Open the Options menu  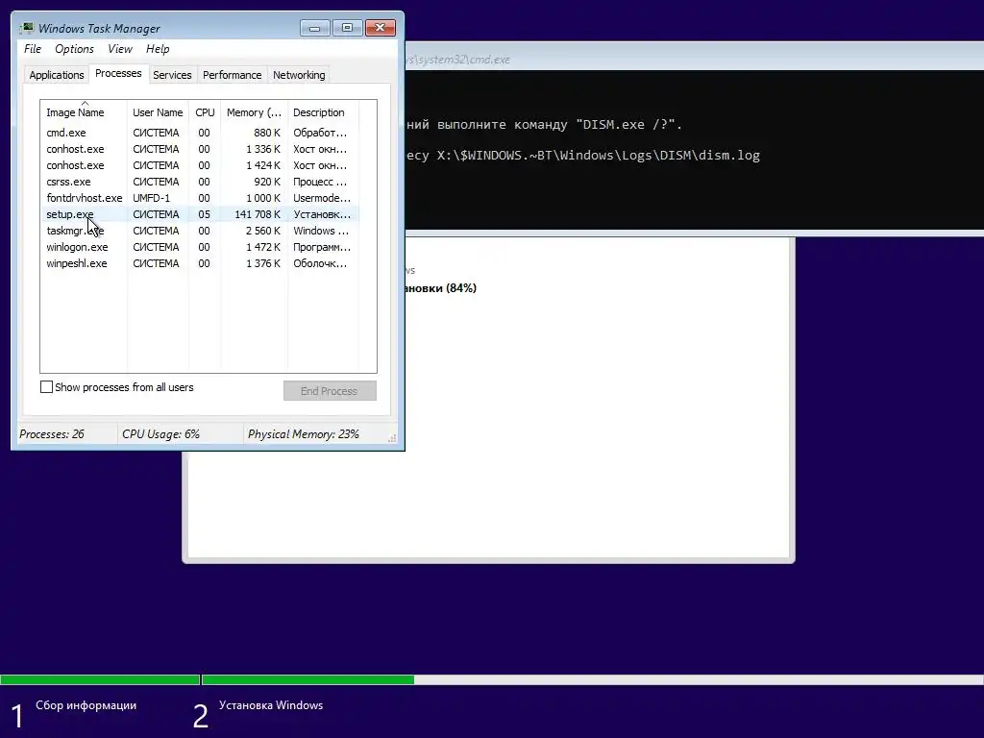point(74,49)
